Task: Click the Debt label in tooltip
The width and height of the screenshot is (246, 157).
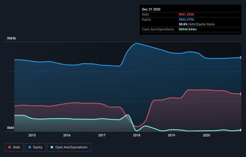Action: [145, 14]
